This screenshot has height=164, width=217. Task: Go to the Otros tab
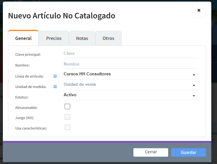tap(108, 38)
